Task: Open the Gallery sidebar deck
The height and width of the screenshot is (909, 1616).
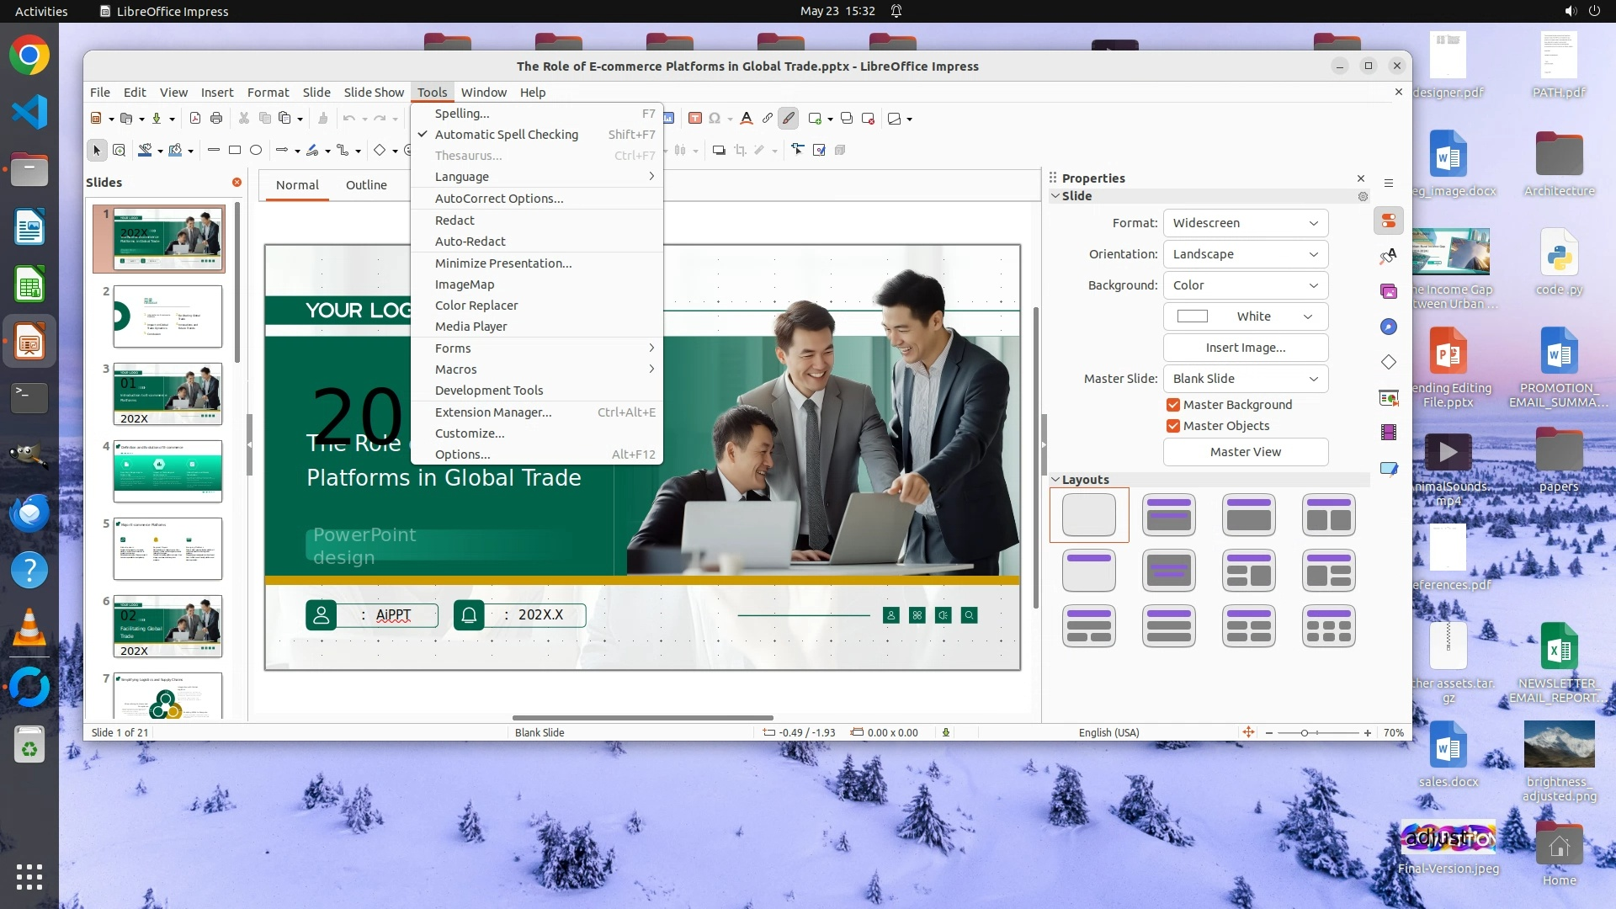Action: [x=1389, y=291]
